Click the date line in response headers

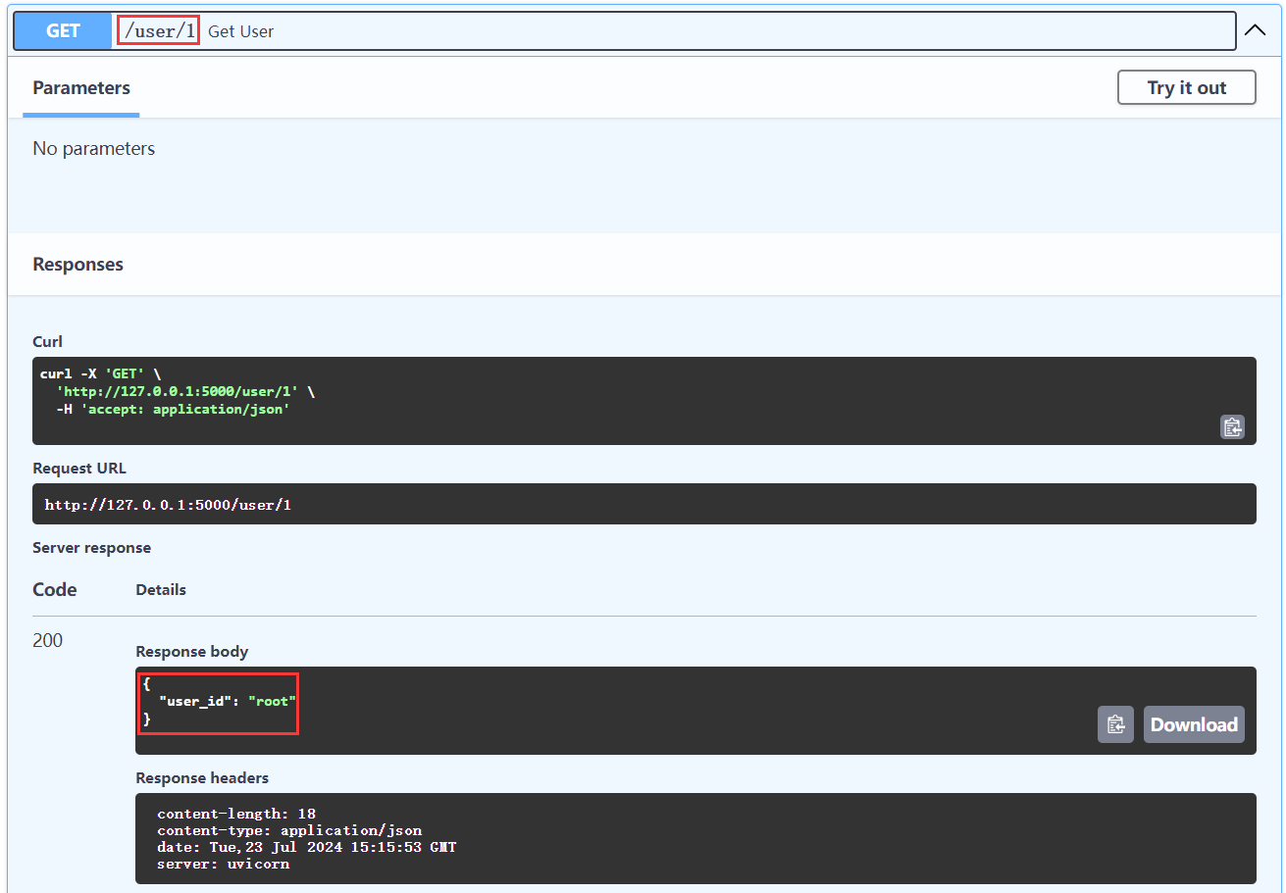click(306, 847)
